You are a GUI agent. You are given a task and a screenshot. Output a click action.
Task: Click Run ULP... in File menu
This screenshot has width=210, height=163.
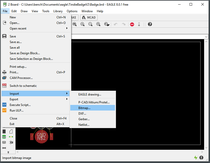pos(17,111)
